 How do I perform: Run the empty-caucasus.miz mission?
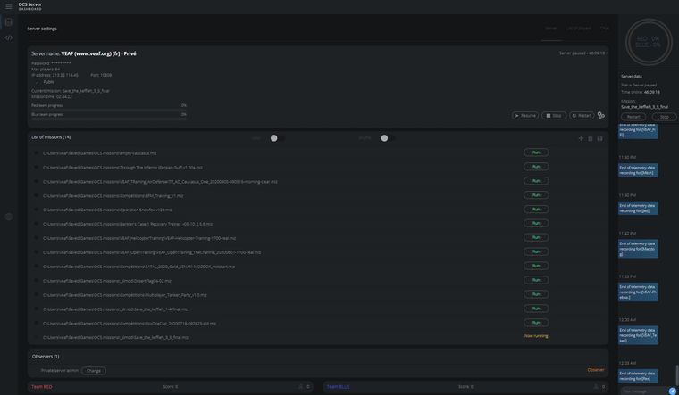pyautogui.click(x=536, y=152)
